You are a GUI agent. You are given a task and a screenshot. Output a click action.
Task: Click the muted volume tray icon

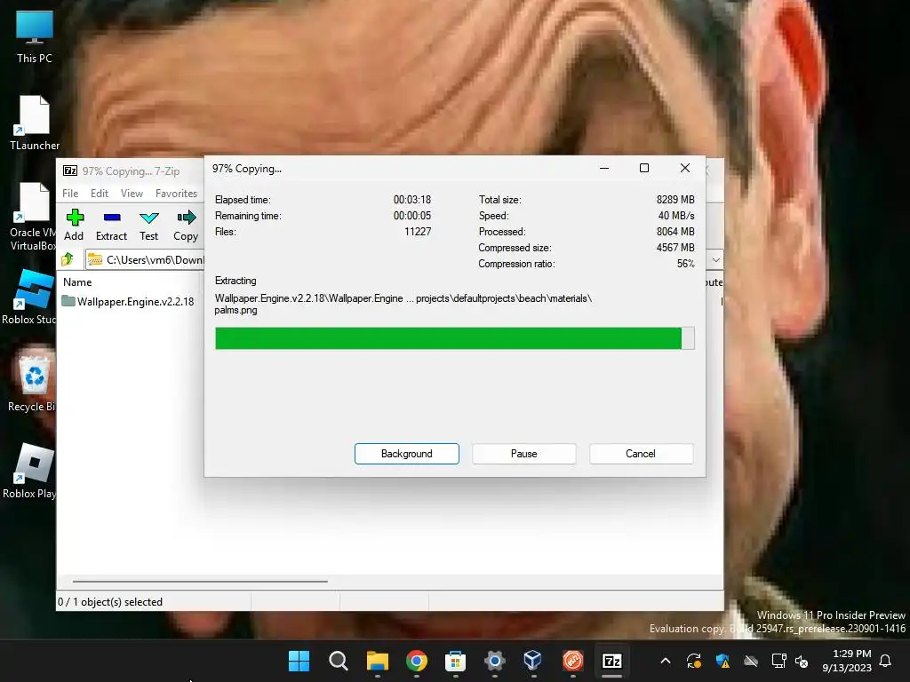pyautogui.click(x=802, y=661)
